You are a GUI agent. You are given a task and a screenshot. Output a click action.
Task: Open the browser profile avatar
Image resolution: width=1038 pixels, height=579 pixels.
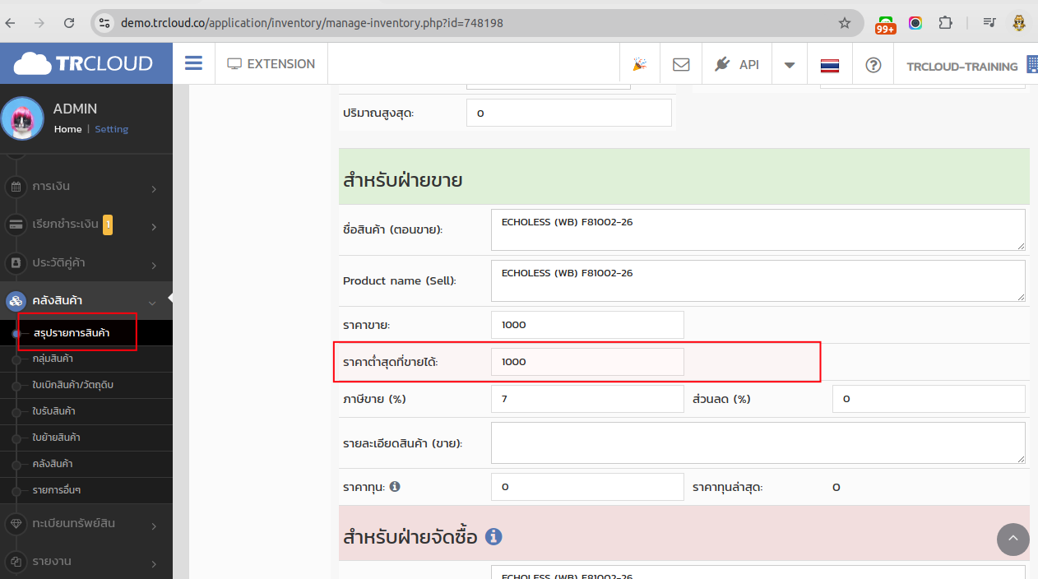[x=1019, y=23]
